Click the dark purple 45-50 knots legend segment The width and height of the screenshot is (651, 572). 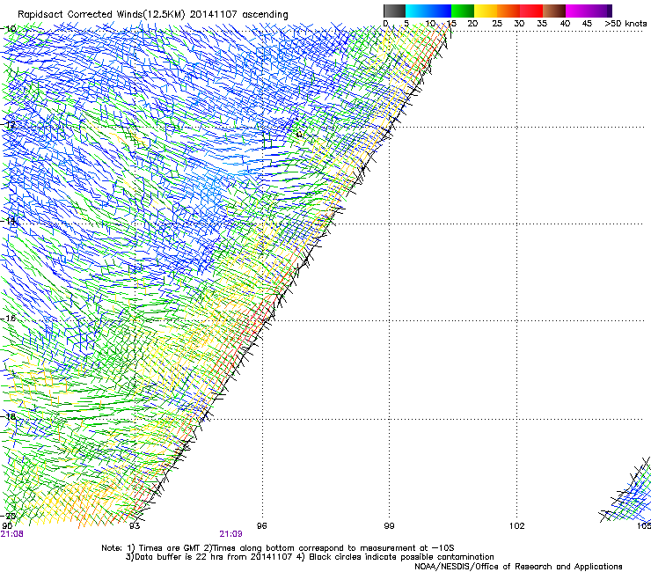600,11
